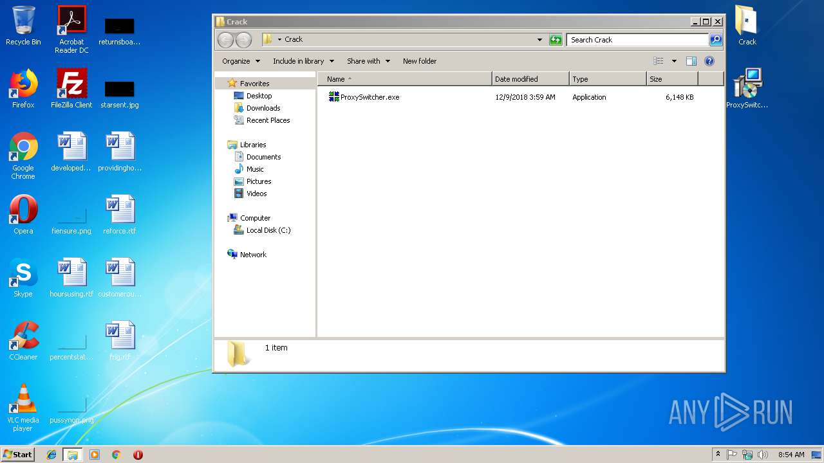Open Include in library dropdown

303,61
